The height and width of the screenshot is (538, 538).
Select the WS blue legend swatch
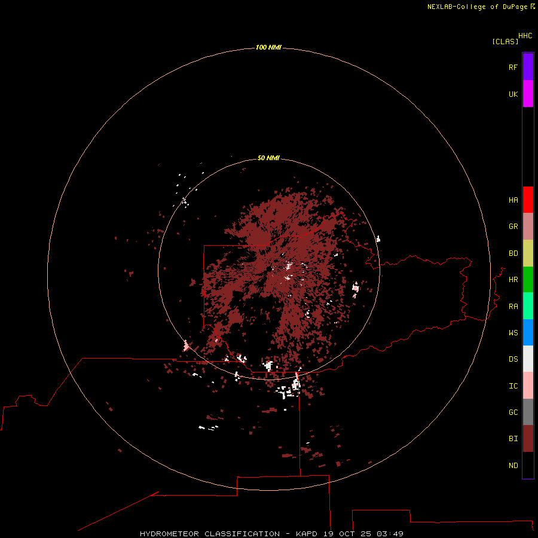(x=528, y=332)
